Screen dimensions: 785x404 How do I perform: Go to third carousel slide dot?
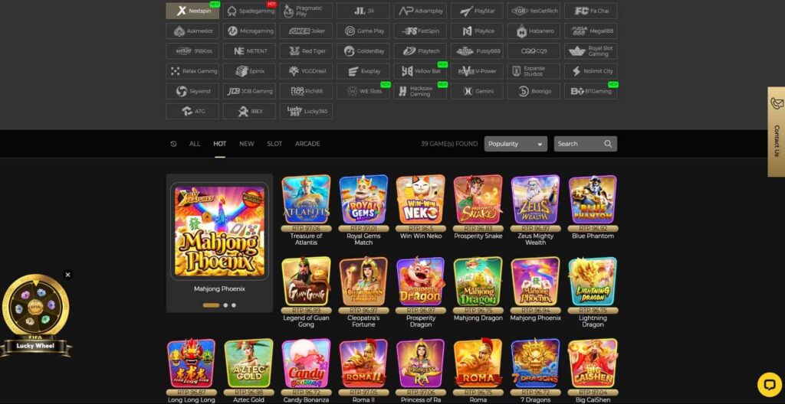234,305
